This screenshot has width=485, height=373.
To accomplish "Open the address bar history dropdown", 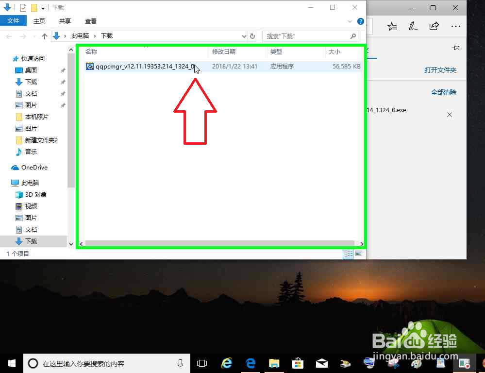I will 244,36.
